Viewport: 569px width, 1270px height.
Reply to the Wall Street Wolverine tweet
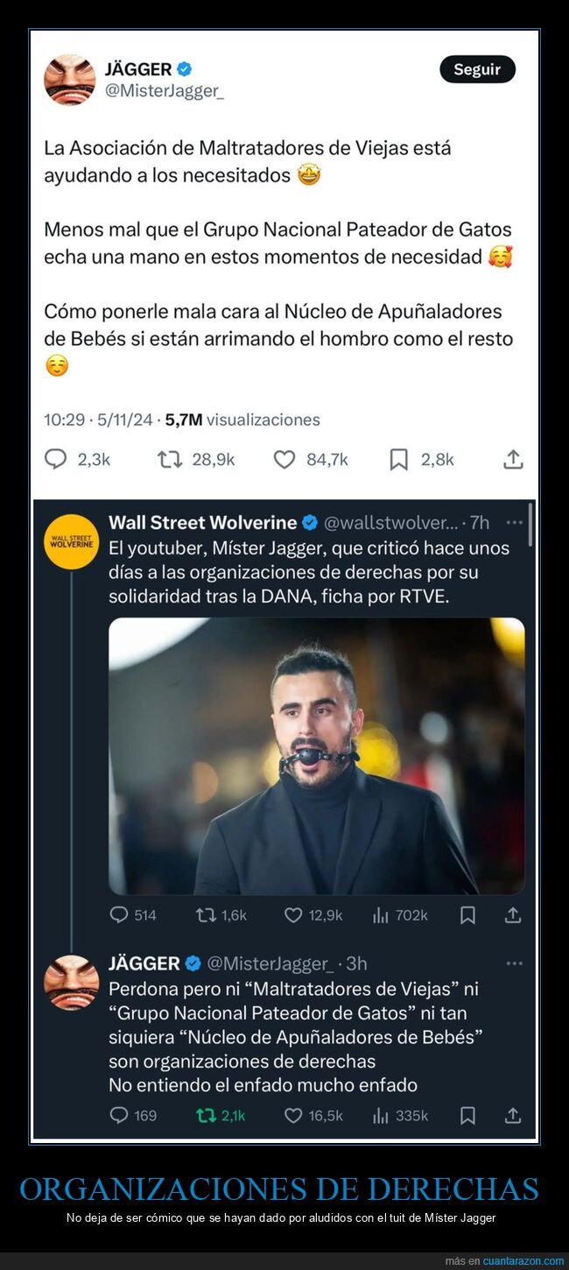(x=119, y=915)
